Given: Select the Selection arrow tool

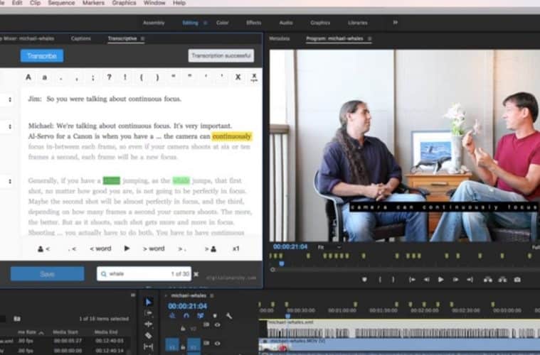Looking at the screenshot, I should (x=148, y=301).
